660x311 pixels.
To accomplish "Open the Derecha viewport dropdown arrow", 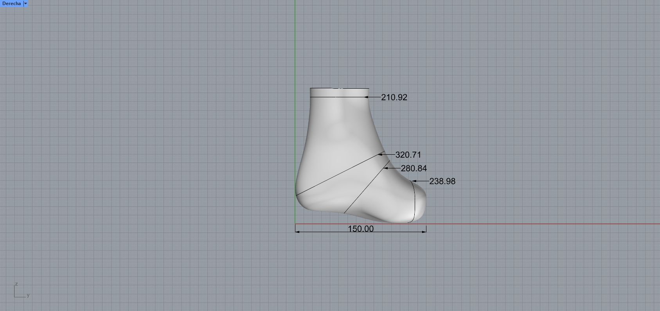I will pos(26,4).
